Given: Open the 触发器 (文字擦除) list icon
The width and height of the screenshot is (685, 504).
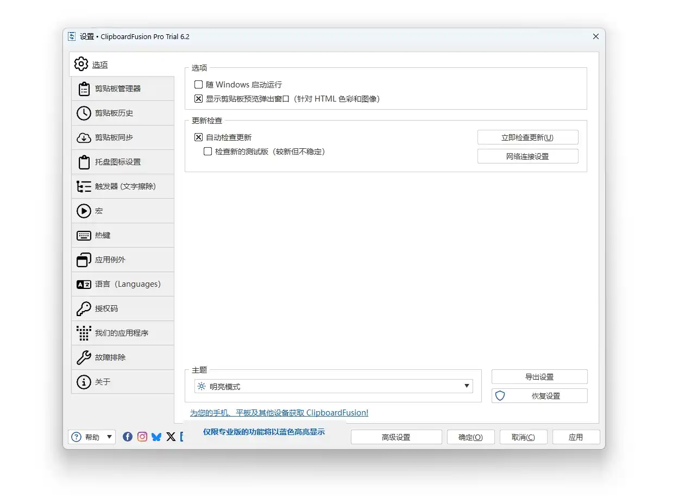Looking at the screenshot, I should click(x=84, y=186).
